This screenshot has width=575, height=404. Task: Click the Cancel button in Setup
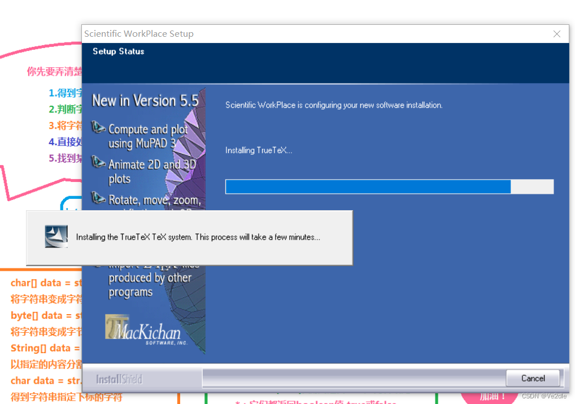(x=533, y=378)
